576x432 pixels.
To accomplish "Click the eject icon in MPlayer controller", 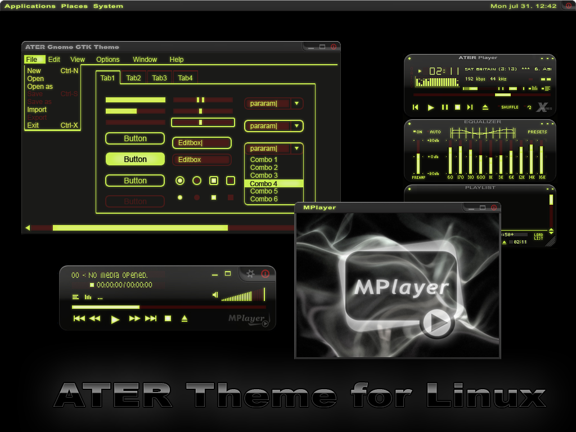I will (x=184, y=318).
